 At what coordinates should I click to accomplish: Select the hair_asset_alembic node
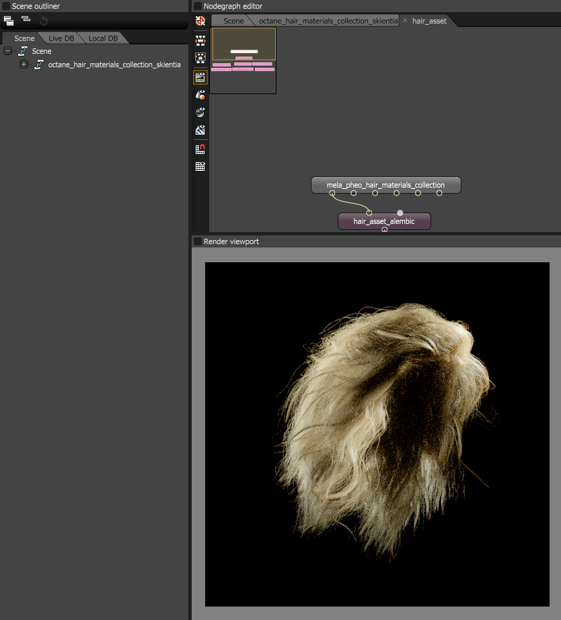(384, 221)
